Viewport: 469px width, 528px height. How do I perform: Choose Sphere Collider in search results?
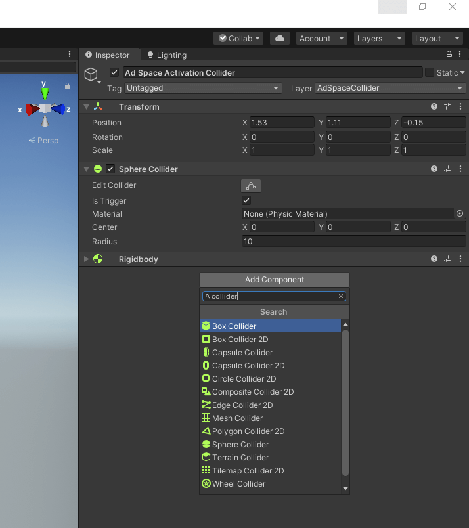270,444
